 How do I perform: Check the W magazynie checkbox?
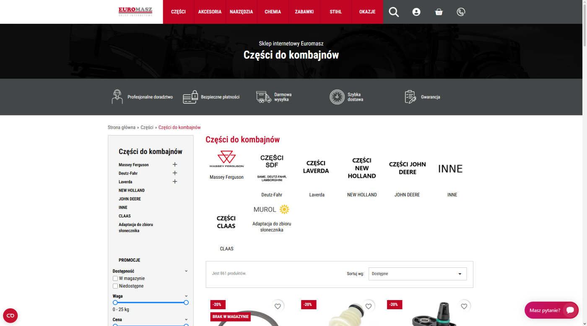point(115,278)
